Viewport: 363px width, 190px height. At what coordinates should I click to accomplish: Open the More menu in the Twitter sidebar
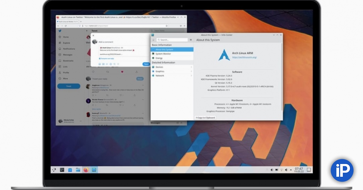click(64, 78)
